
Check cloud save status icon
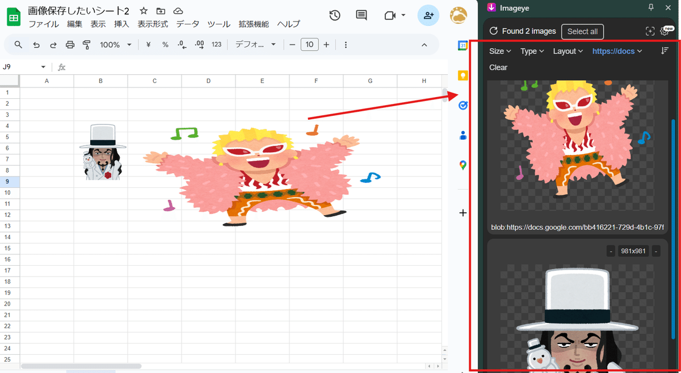(x=178, y=11)
